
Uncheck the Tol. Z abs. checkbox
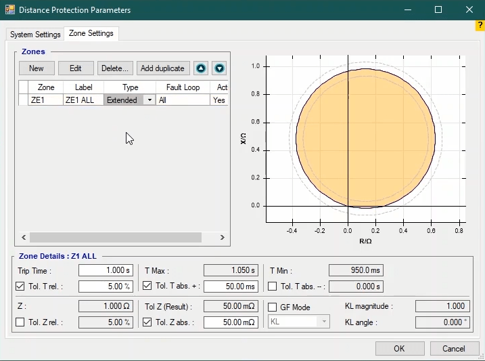[x=147, y=322]
